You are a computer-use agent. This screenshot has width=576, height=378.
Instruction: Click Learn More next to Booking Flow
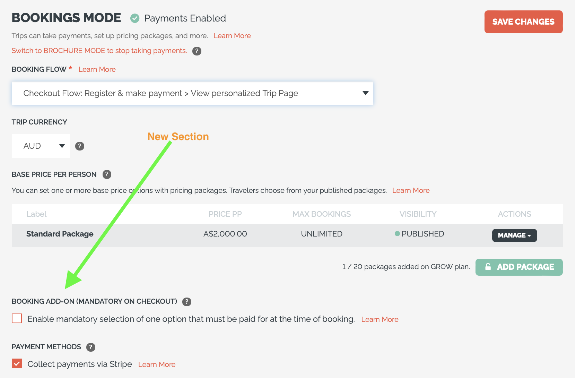pos(97,69)
